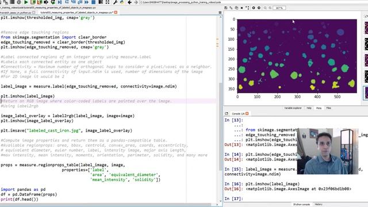Click 'df = pd.DataFrame(props)' line
The height and width of the screenshot is (207, 368).
(x=29, y=194)
